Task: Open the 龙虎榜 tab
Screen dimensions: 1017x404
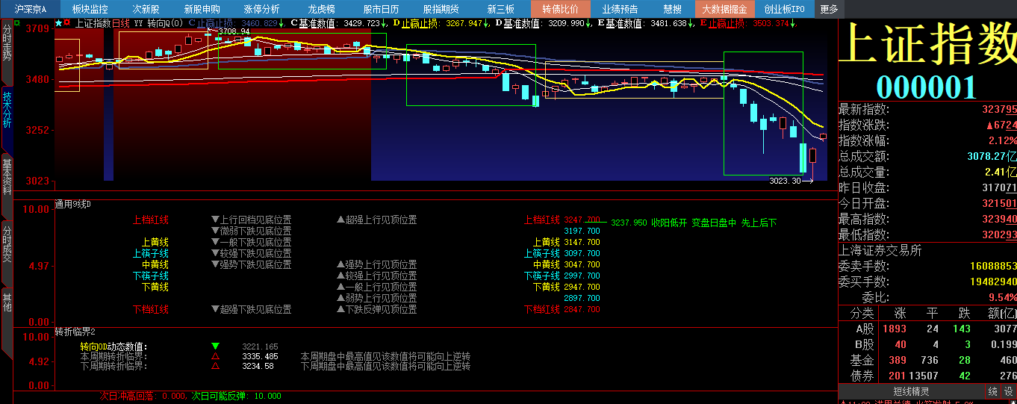Action: 321,9
